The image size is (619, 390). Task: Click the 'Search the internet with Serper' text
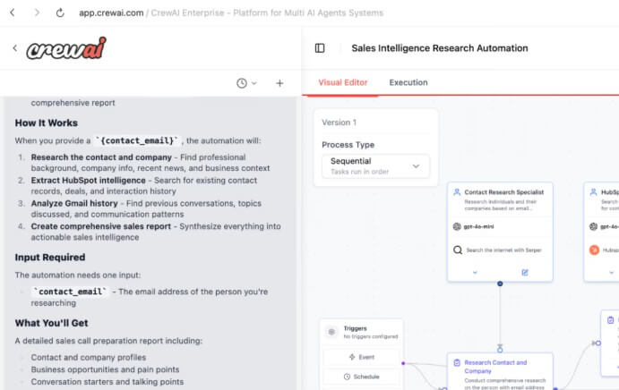coord(503,250)
